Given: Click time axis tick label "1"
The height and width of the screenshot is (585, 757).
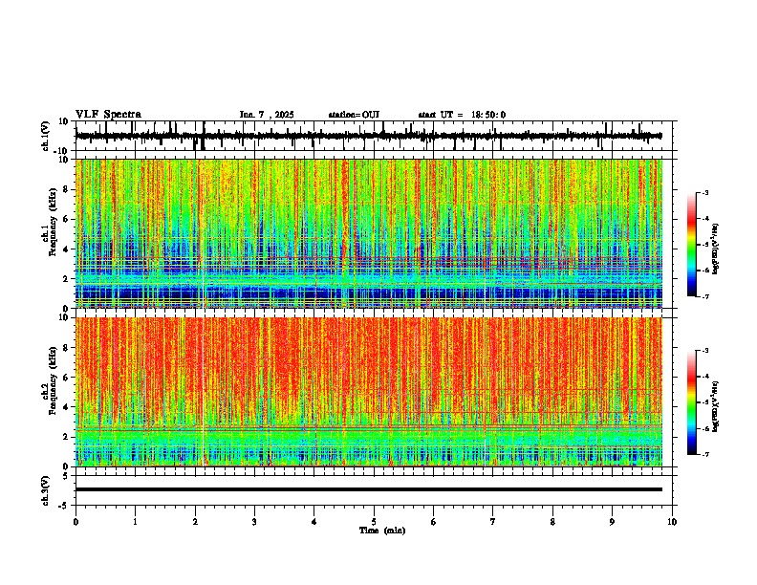Looking at the screenshot, I should coord(135,522).
